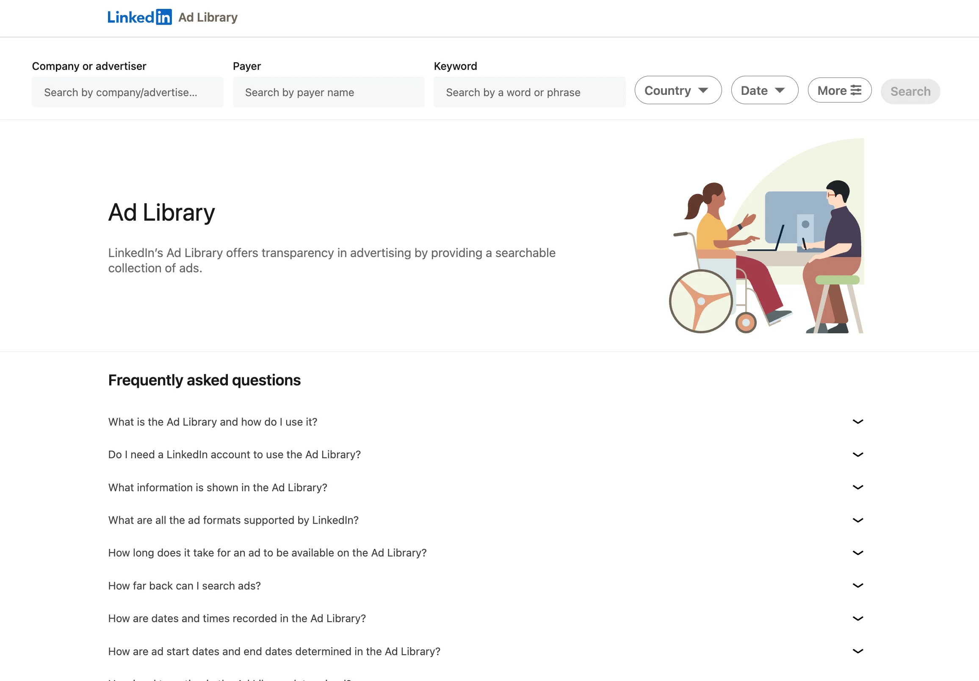979x681 pixels.
Task: Click the Search button
Action: coord(910,91)
